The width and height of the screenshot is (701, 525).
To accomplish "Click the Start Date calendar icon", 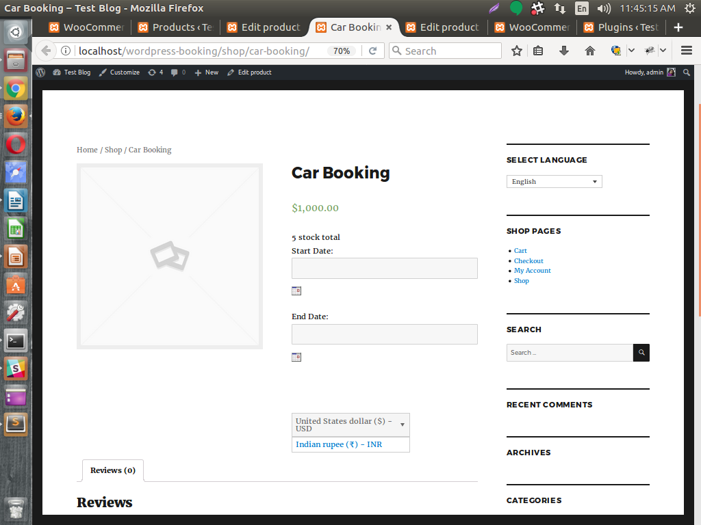I will click(296, 291).
